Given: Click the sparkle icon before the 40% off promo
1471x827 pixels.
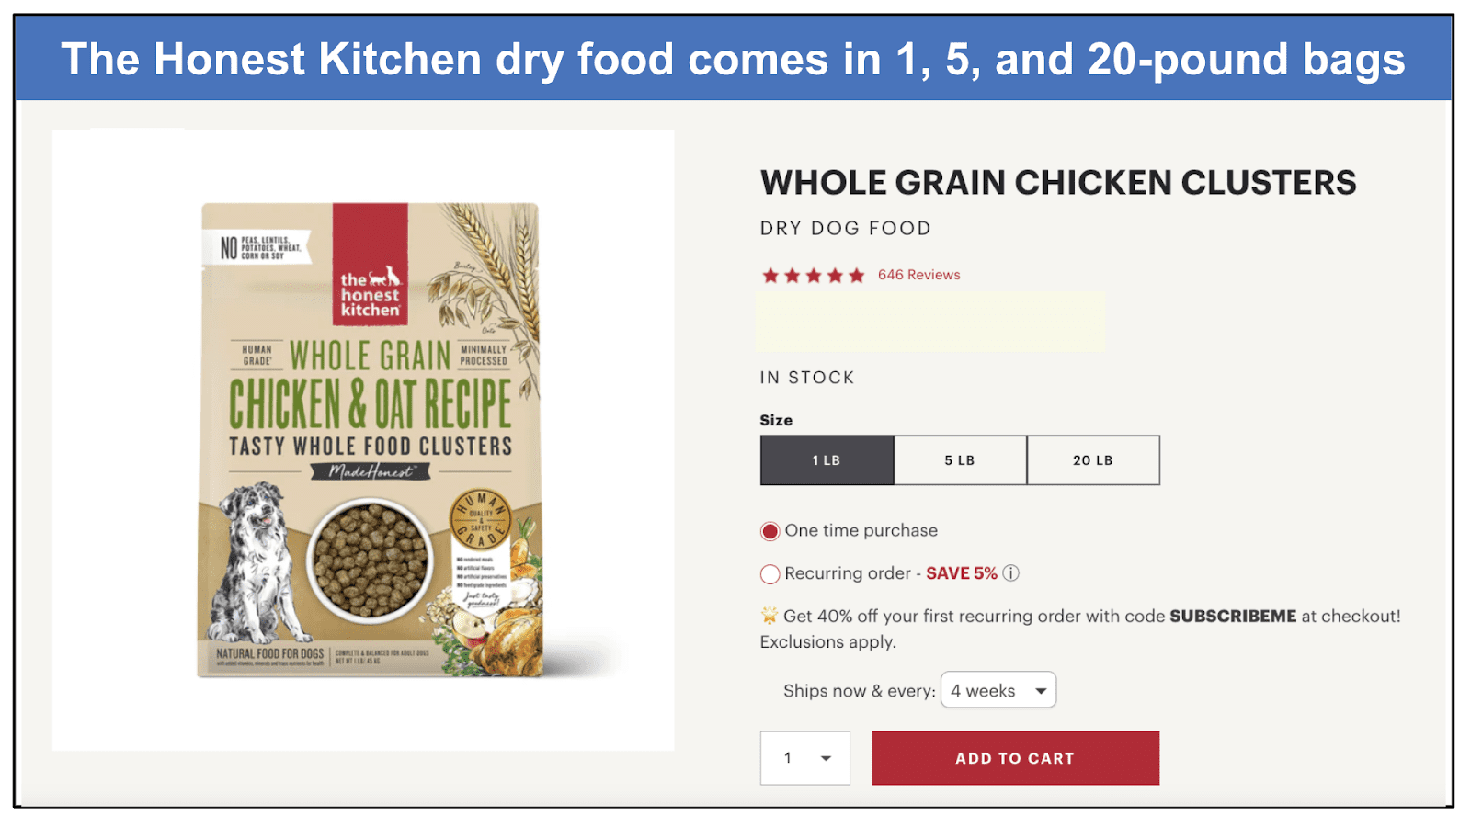Looking at the screenshot, I should tap(770, 616).
